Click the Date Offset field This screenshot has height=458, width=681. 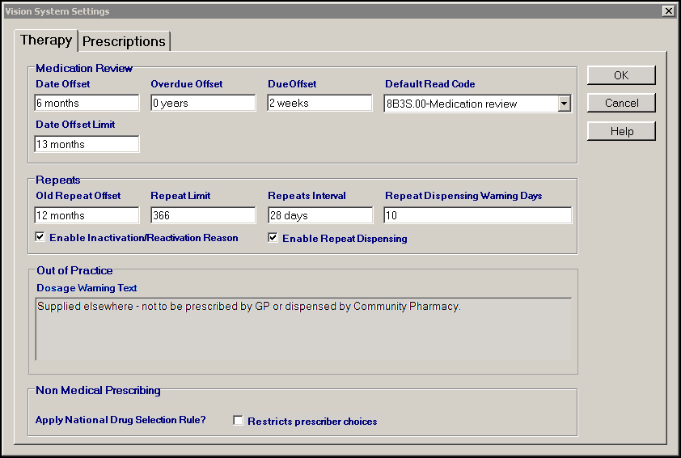(x=87, y=104)
